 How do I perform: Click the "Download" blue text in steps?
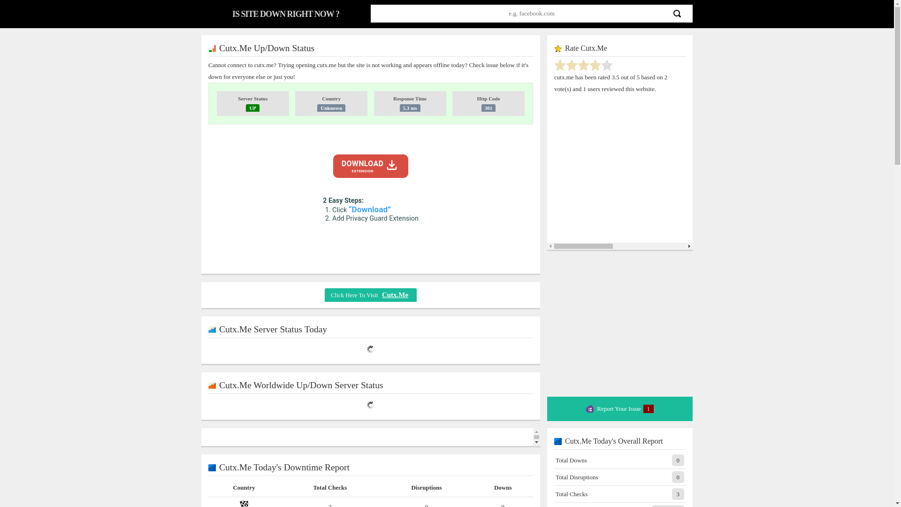click(x=370, y=210)
